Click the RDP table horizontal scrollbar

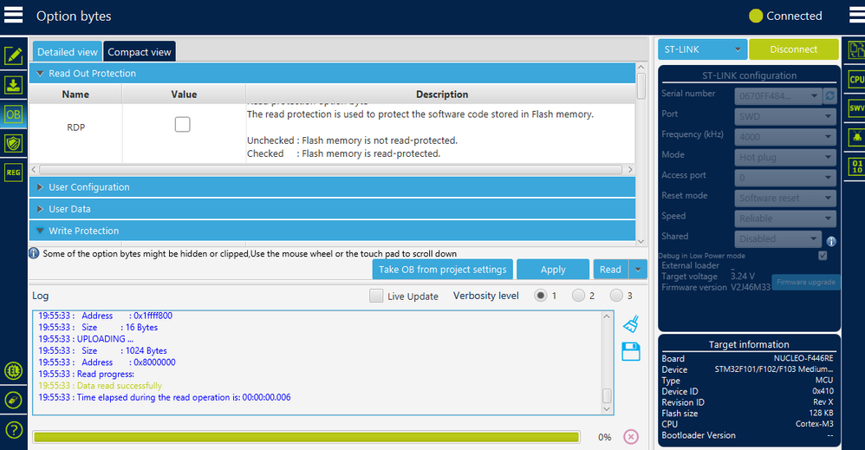[x=332, y=170]
